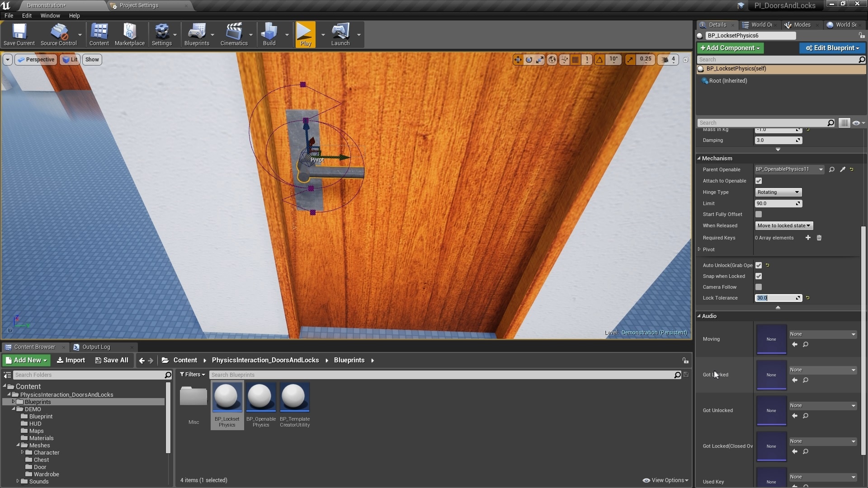Use eyedropper to pick Parent Openable actor
Image resolution: width=868 pixels, height=488 pixels.
point(842,169)
